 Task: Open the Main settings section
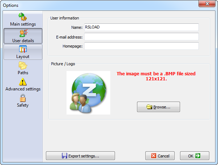(23, 19)
